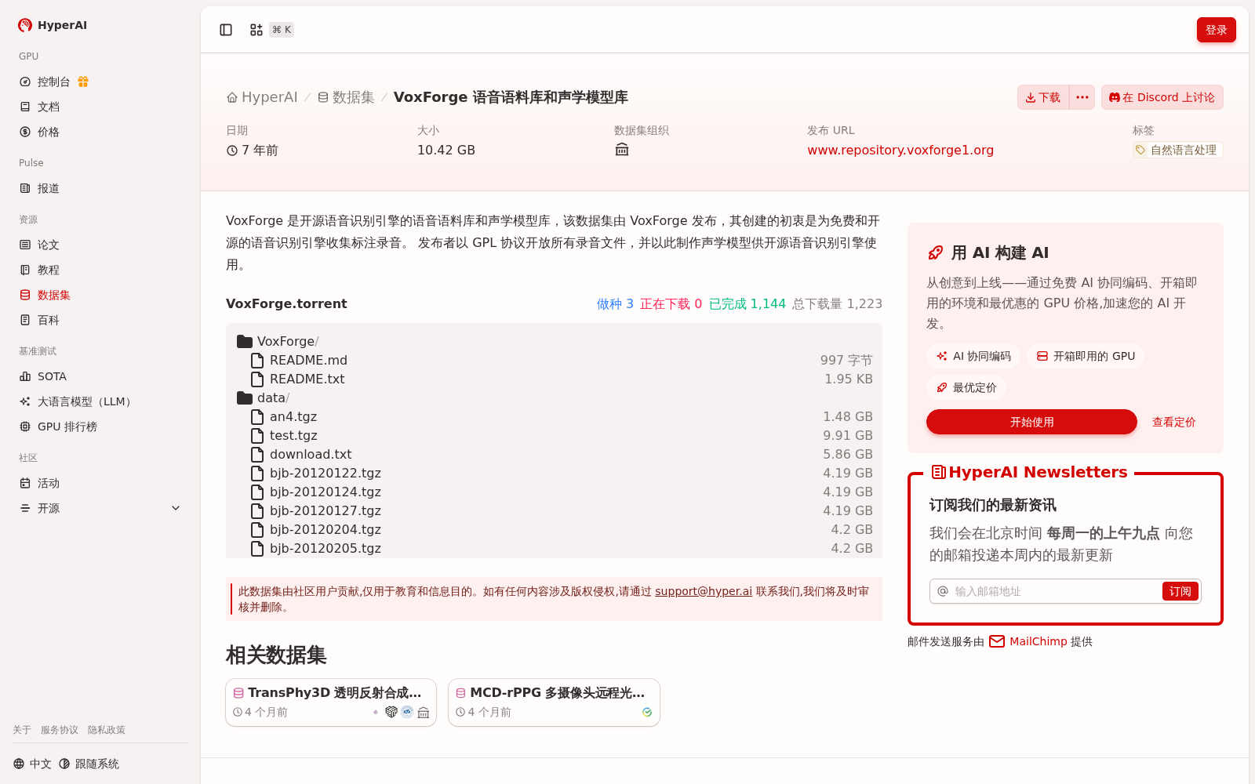Viewport: 1255px width, 784px height.
Task: Open www.repository.voxforge1.org link
Action: [900, 150]
